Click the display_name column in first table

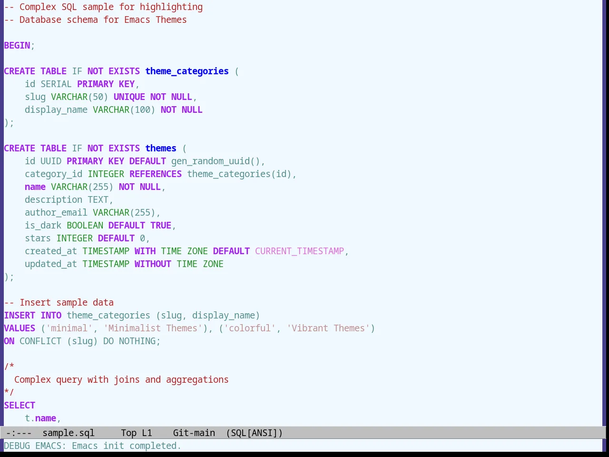click(x=56, y=109)
